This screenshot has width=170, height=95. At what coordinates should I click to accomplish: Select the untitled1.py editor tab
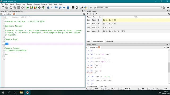[x=8, y=14]
